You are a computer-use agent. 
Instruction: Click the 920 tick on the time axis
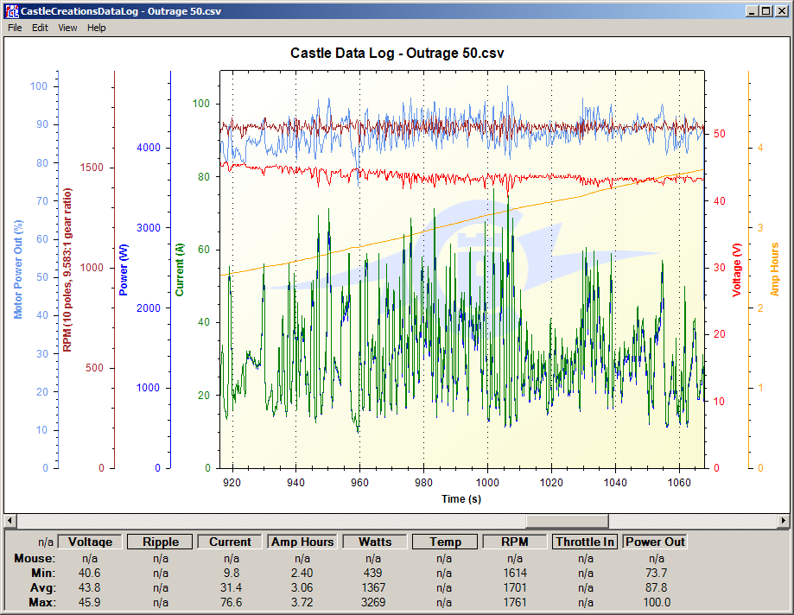coord(232,482)
